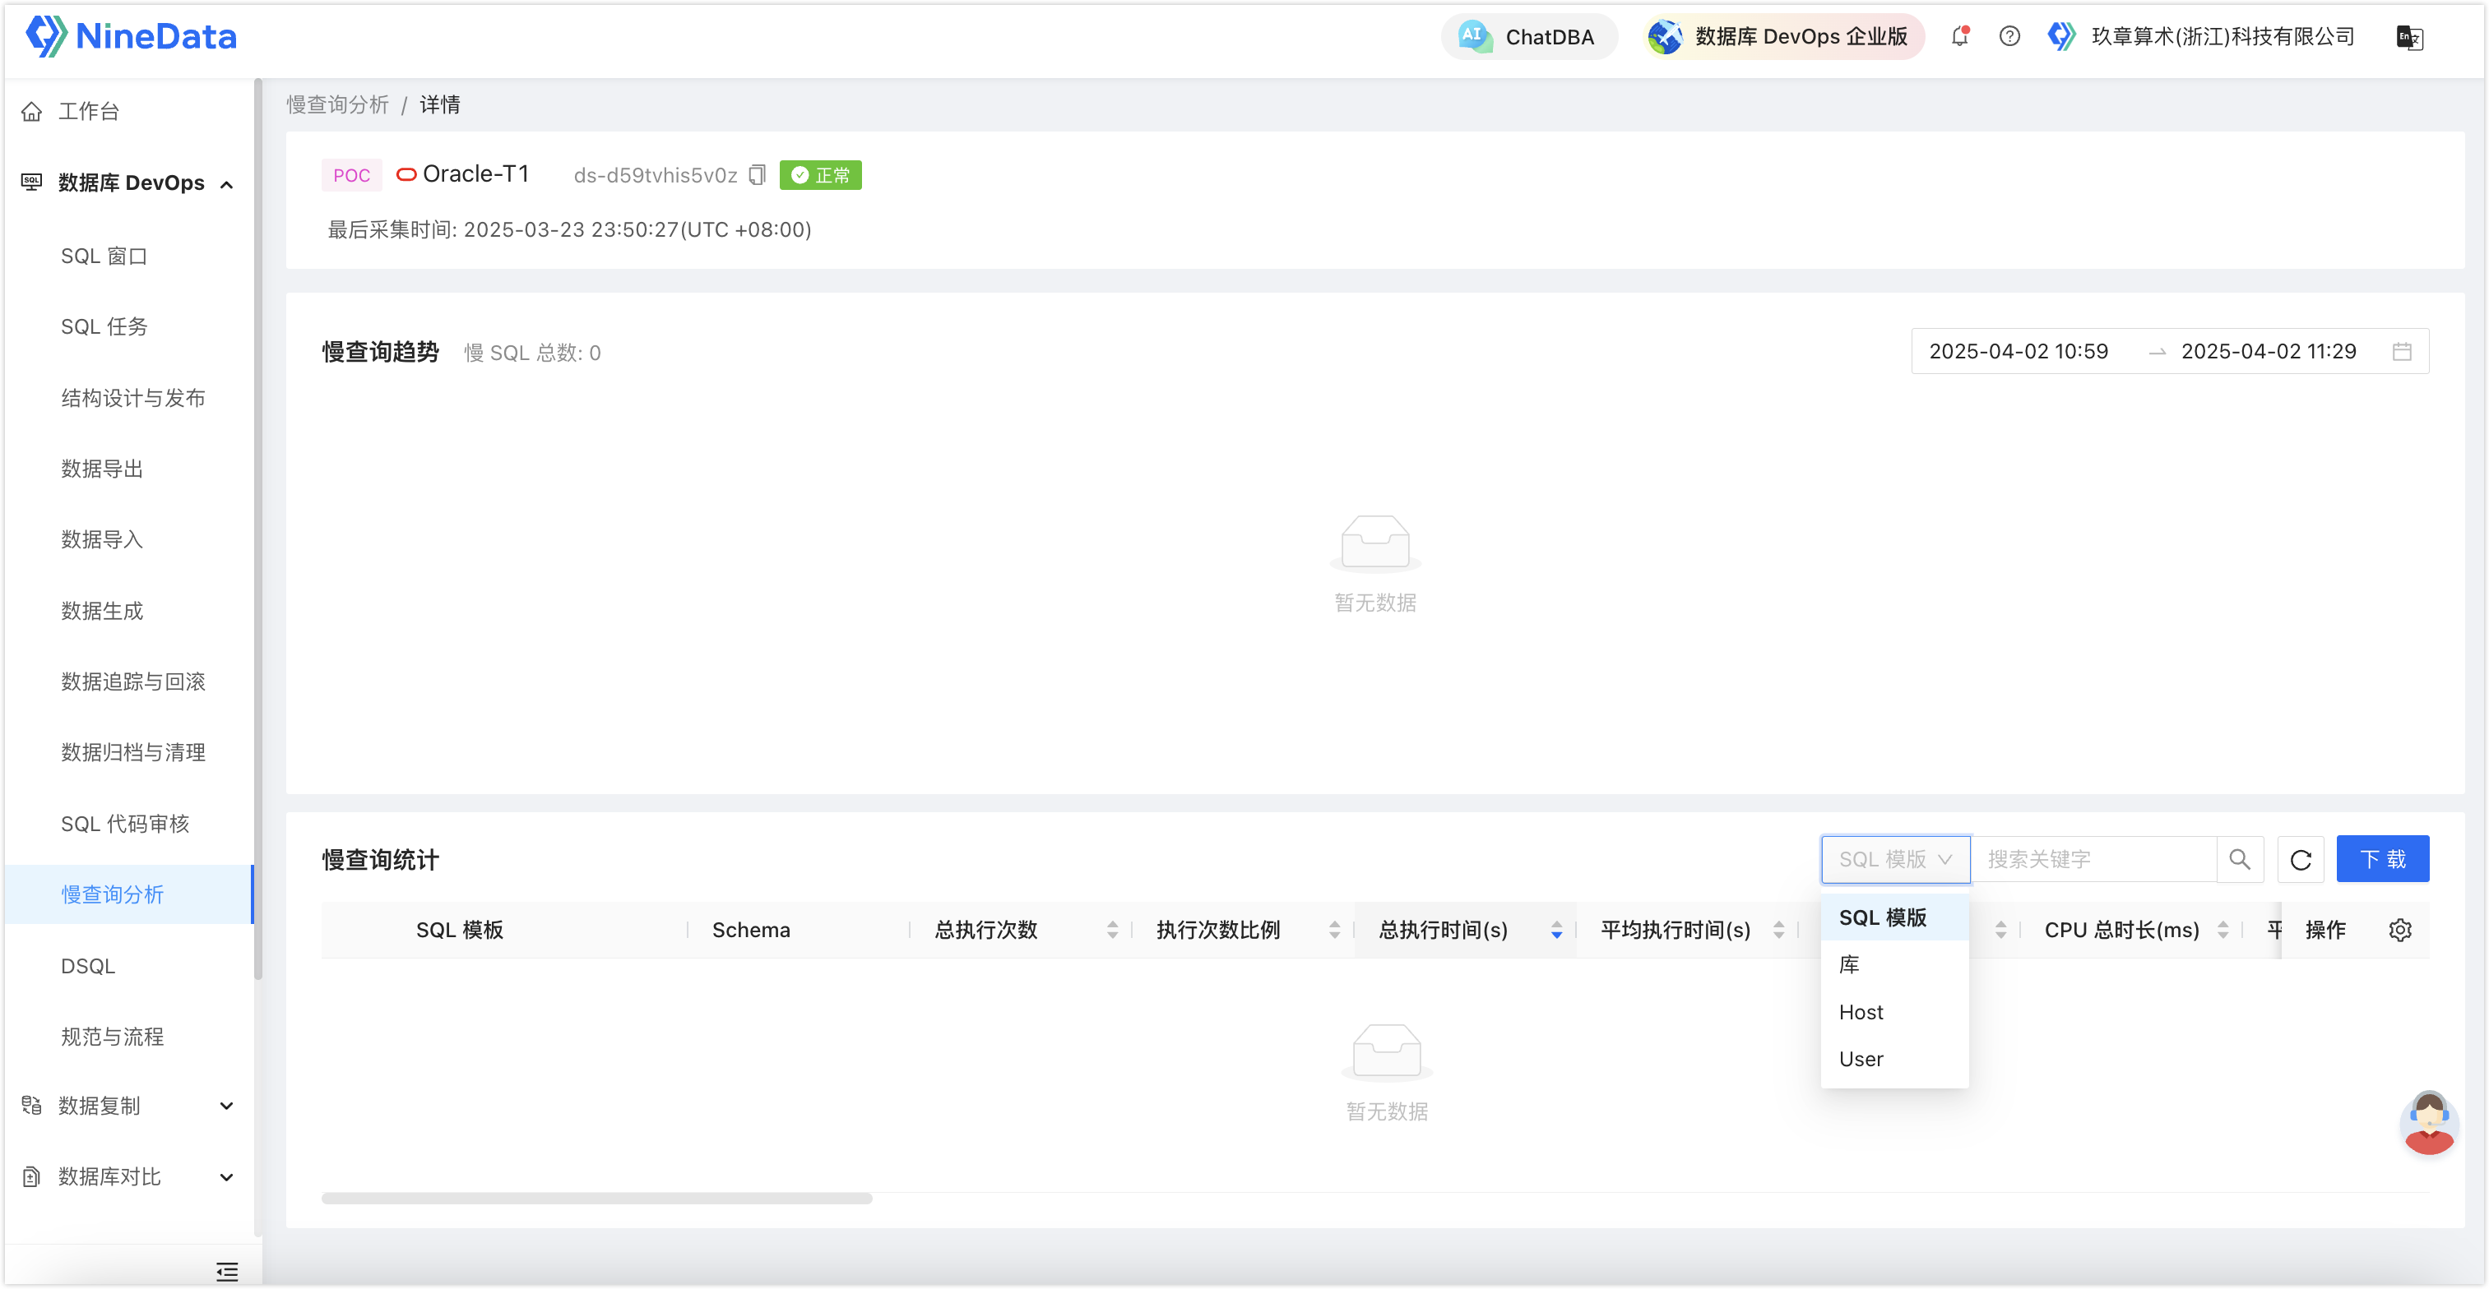The width and height of the screenshot is (2489, 1289).
Task: Copy the datasource ID ds-d59tvhis5v0z
Action: pos(758,175)
